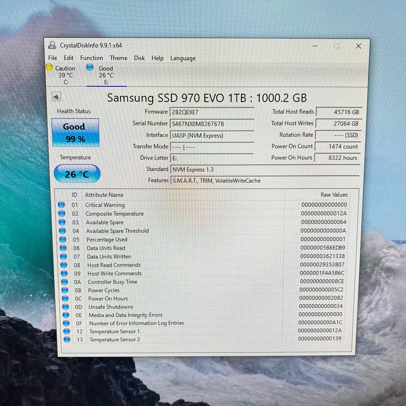This screenshot has width=406, height=406.
Task: Select the Unsafe Shutdowns attribute name
Action: coord(111,307)
